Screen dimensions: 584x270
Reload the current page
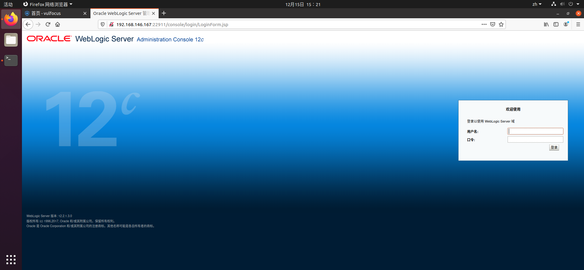[x=48, y=24]
